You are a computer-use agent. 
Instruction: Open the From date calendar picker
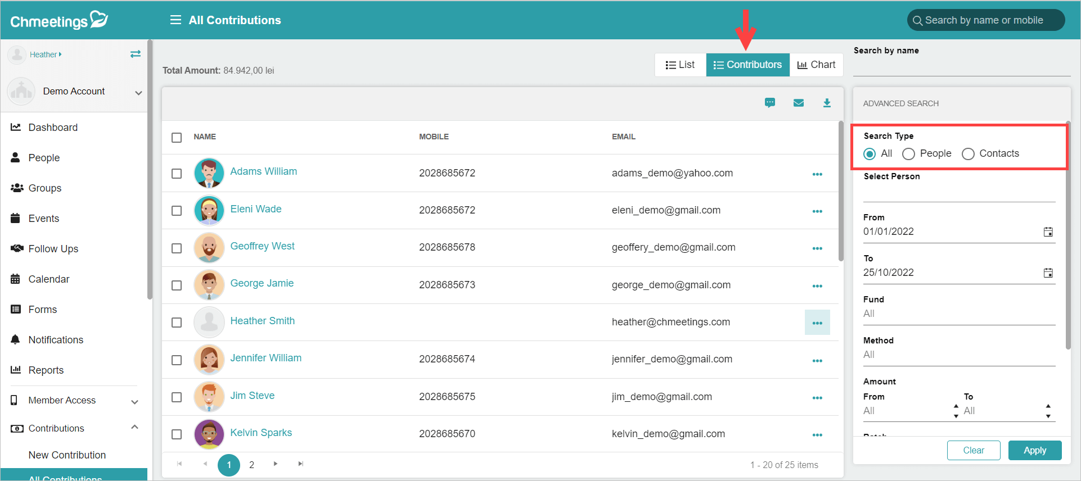click(1048, 232)
